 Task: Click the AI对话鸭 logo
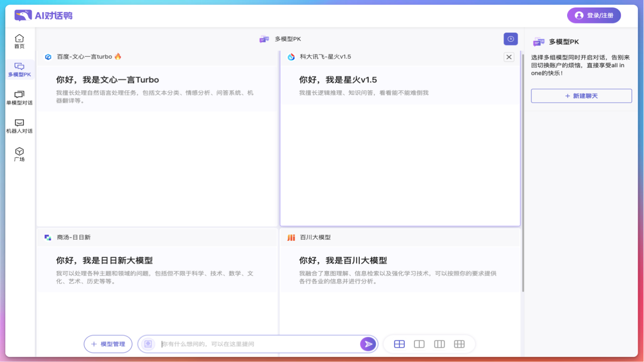coord(43,16)
